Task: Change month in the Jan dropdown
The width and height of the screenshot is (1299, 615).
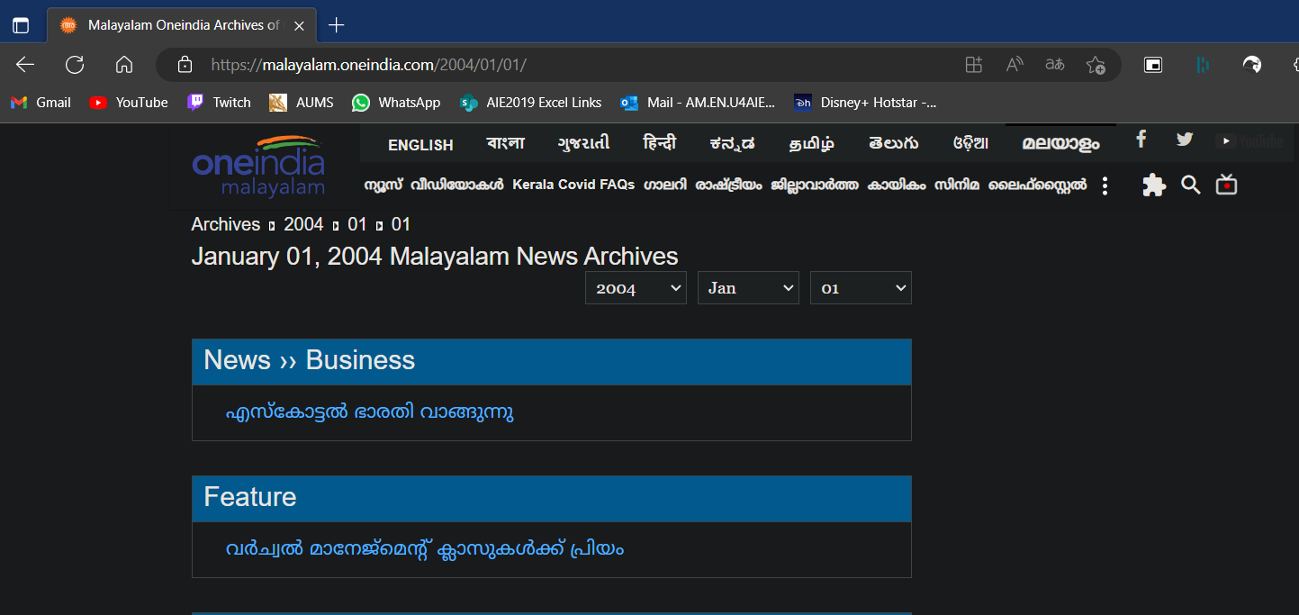Action: coord(748,287)
